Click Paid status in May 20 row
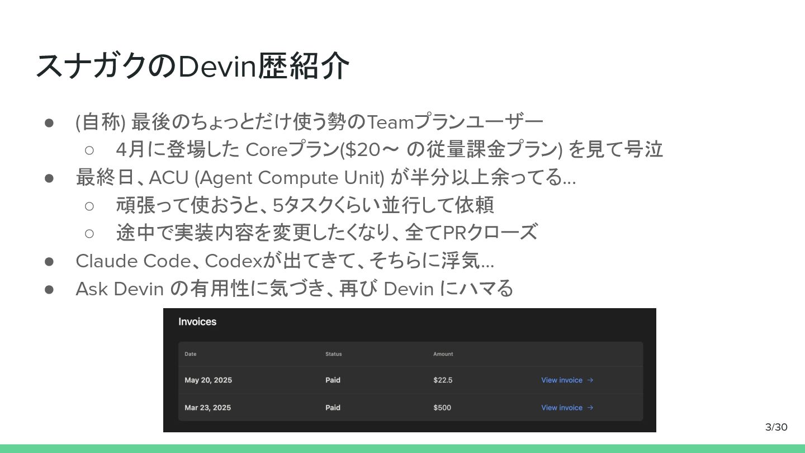Image resolution: width=805 pixels, height=453 pixels. coord(333,380)
